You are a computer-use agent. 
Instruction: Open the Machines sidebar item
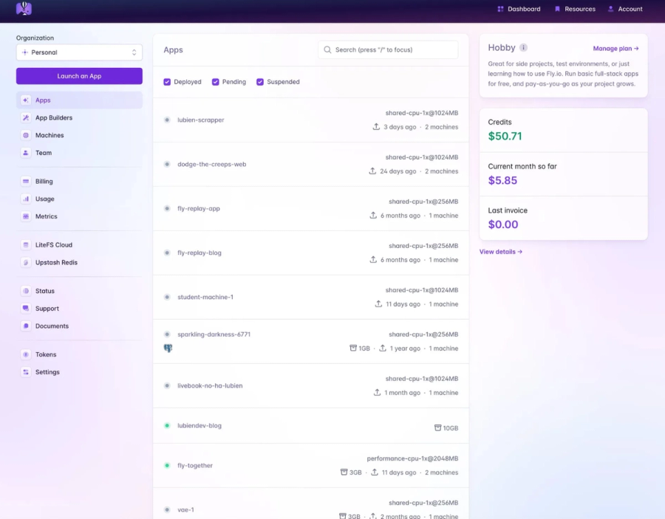point(79,135)
